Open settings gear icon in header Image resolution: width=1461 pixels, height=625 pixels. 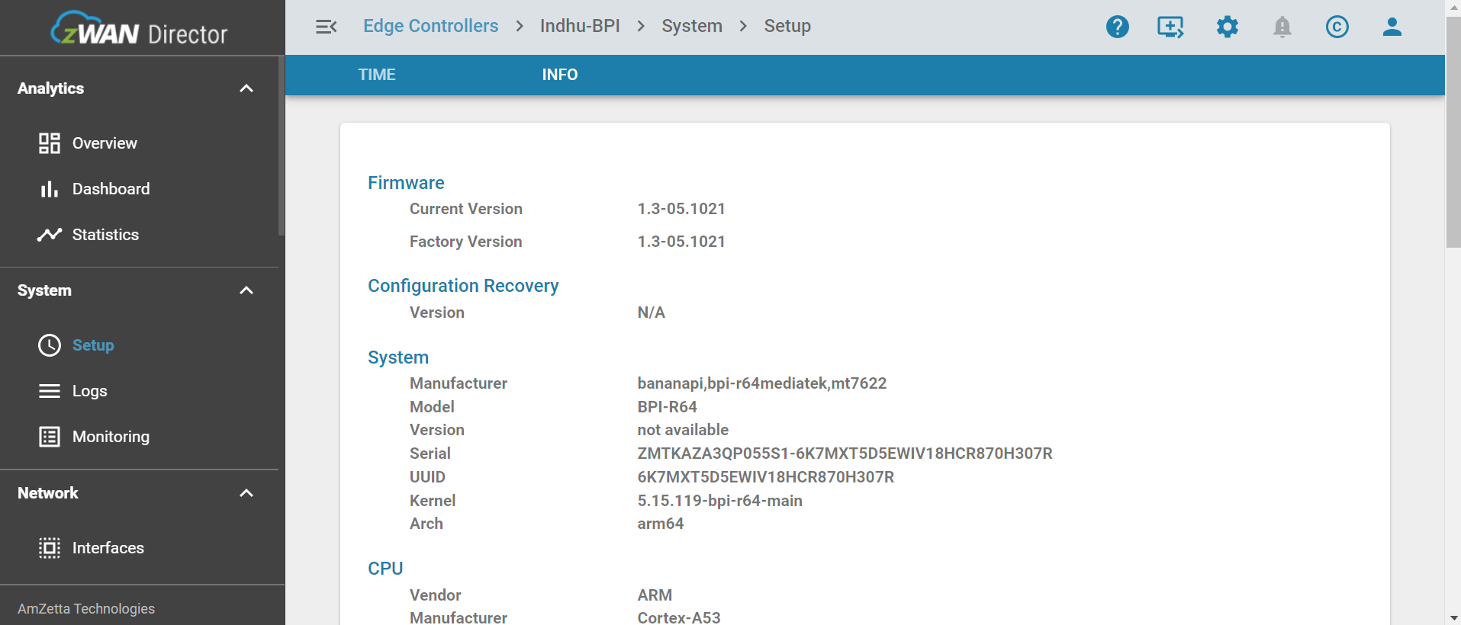pos(1227,27)
